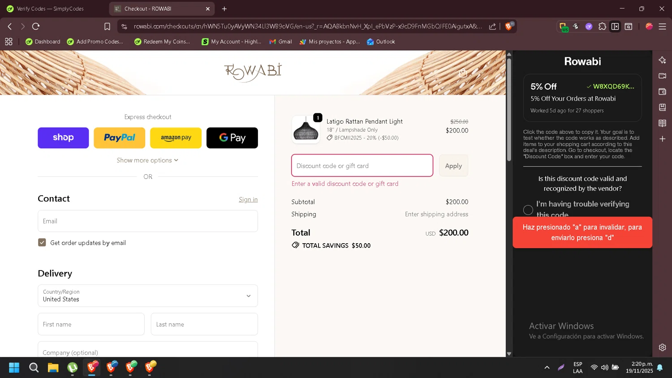The width and height of the screenshot is (672, 378).
Task: Click the red 'Haz presionado' notification banner
Action: coord(582,232)
